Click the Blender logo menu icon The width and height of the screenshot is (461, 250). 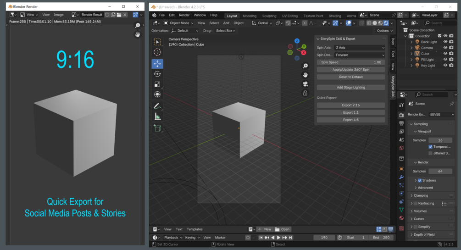pos(154,15)
